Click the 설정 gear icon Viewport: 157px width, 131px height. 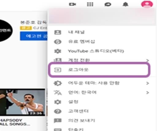click(58, 102)
